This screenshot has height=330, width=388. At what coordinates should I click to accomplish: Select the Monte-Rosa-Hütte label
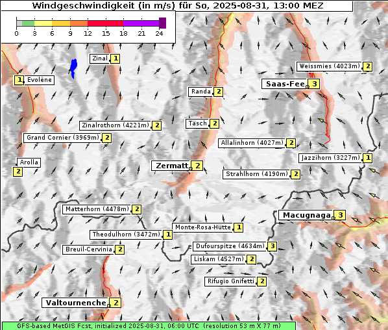[203, 227]
